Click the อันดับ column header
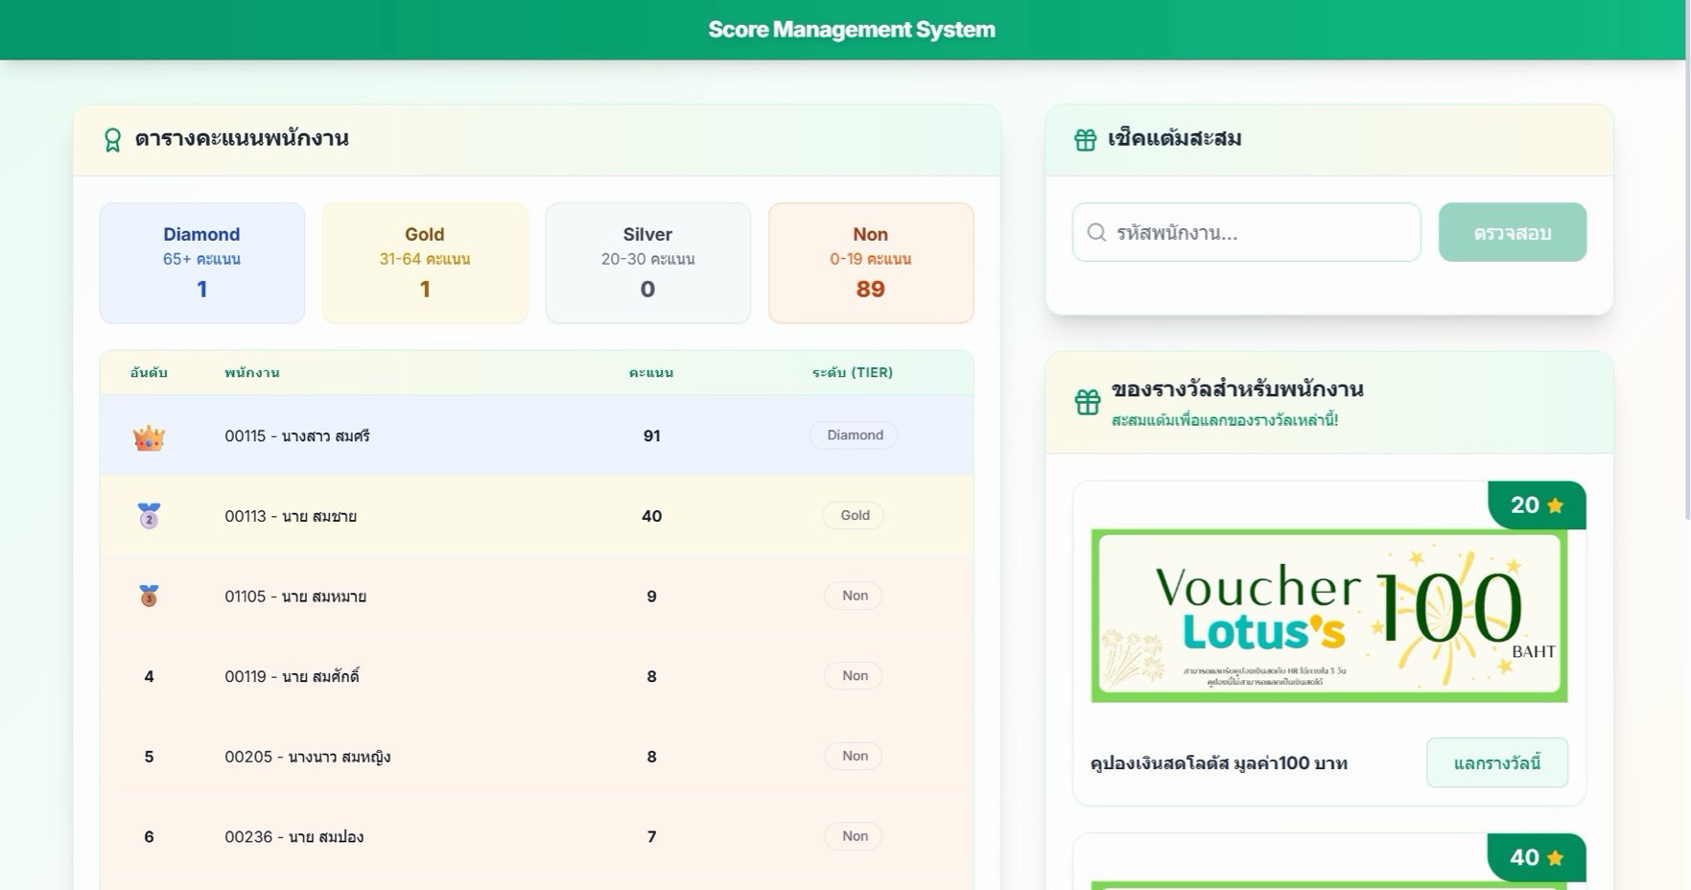This screenshot has height=890, width=1691. point(149,373)
